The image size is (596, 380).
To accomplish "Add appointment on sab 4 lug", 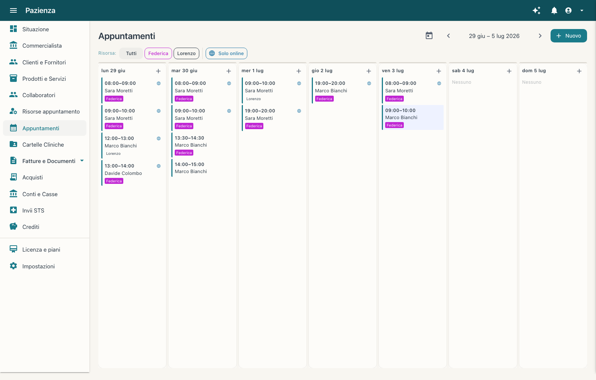I will coord(509,71).
